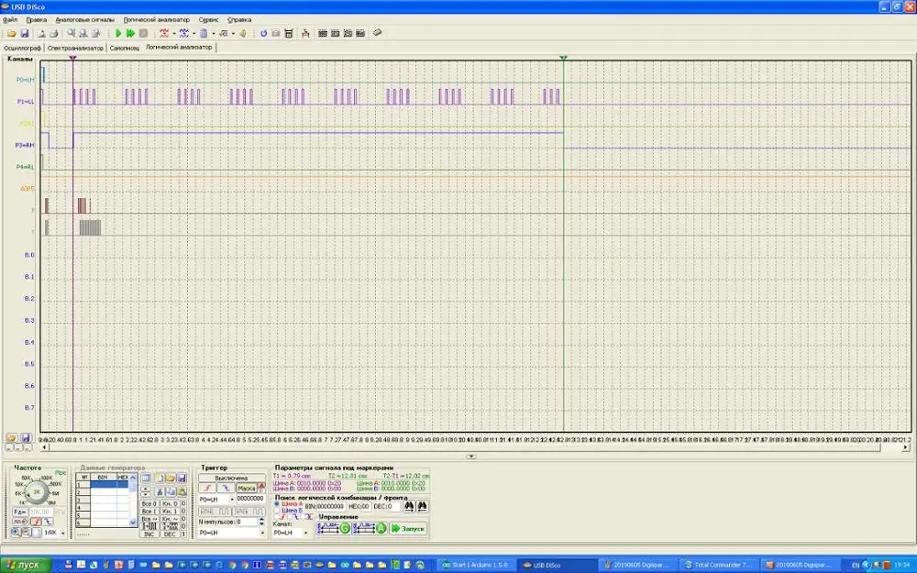Screen dimensions: 917x573
Task: Click the green G control icon
Action: click(345, 528)
